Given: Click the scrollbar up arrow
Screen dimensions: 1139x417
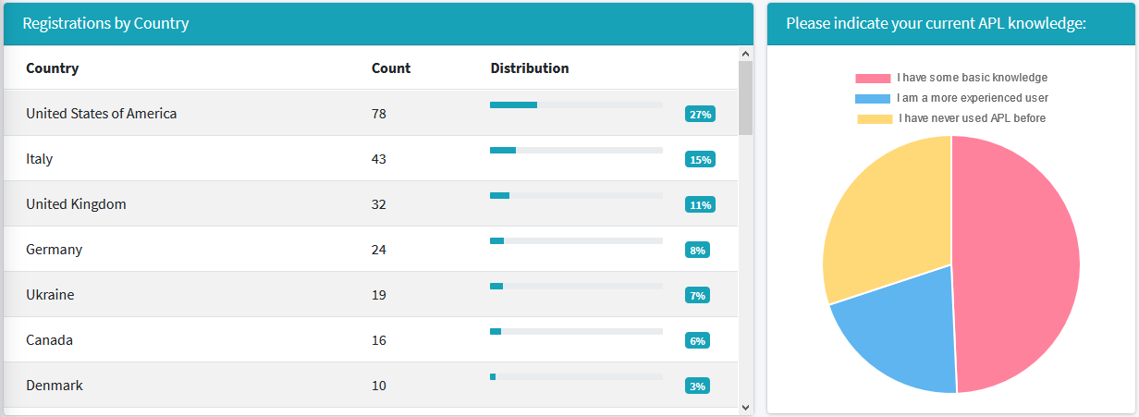Looking at the screenshot, I should click(745, 54).
